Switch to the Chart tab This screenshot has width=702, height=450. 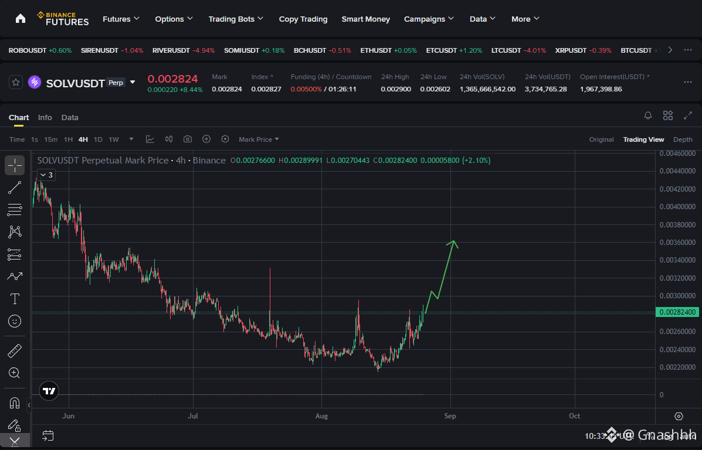pyautogui.click(x=19, y=117)
